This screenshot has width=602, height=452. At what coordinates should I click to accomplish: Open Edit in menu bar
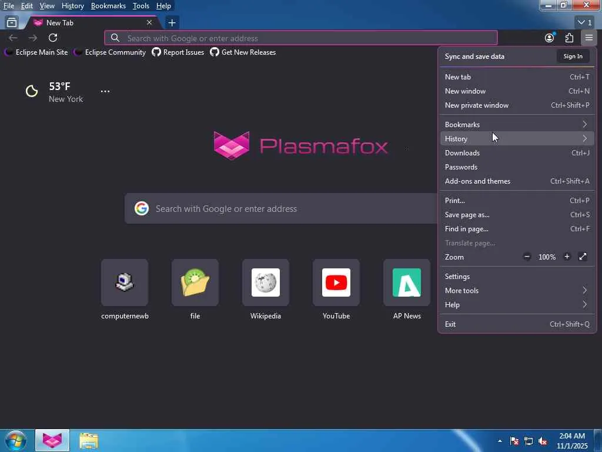pos(27,6)
